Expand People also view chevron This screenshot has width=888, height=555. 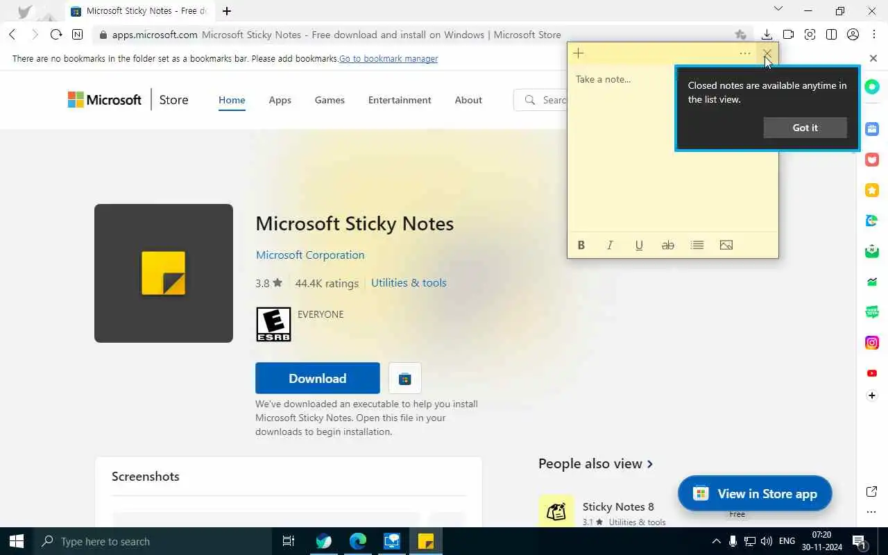650,464
